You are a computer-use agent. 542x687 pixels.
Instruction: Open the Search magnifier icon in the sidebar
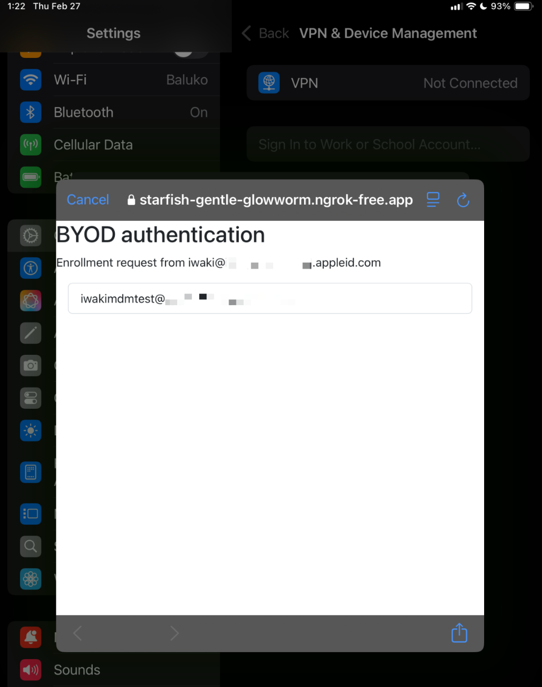(30, 546)
